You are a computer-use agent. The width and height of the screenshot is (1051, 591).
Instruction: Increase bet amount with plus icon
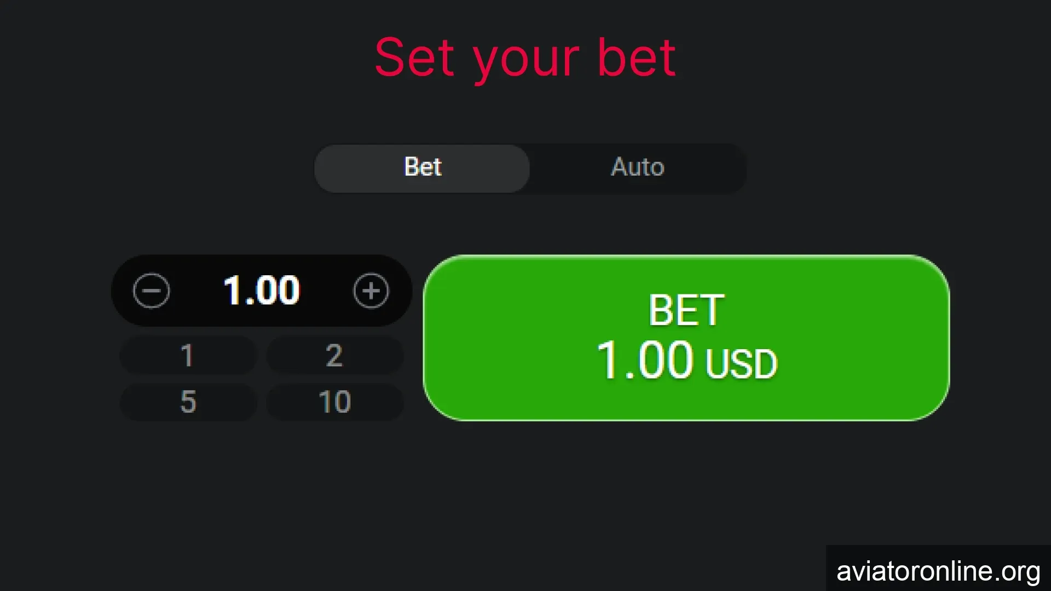point(371,291)
